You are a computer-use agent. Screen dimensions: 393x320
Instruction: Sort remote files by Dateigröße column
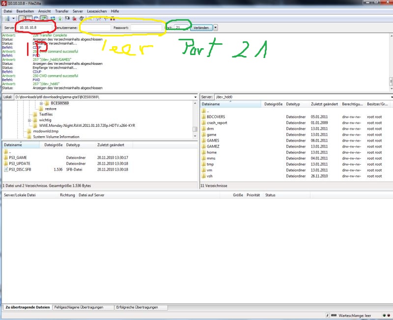[x=273, y=103]
